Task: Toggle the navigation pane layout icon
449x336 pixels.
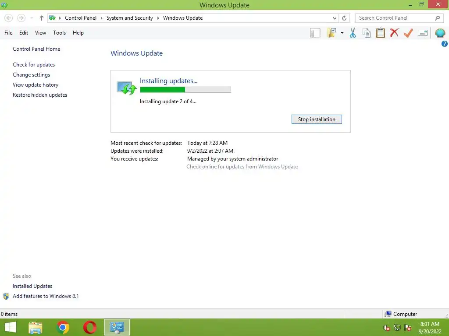Action: [315, 33]
